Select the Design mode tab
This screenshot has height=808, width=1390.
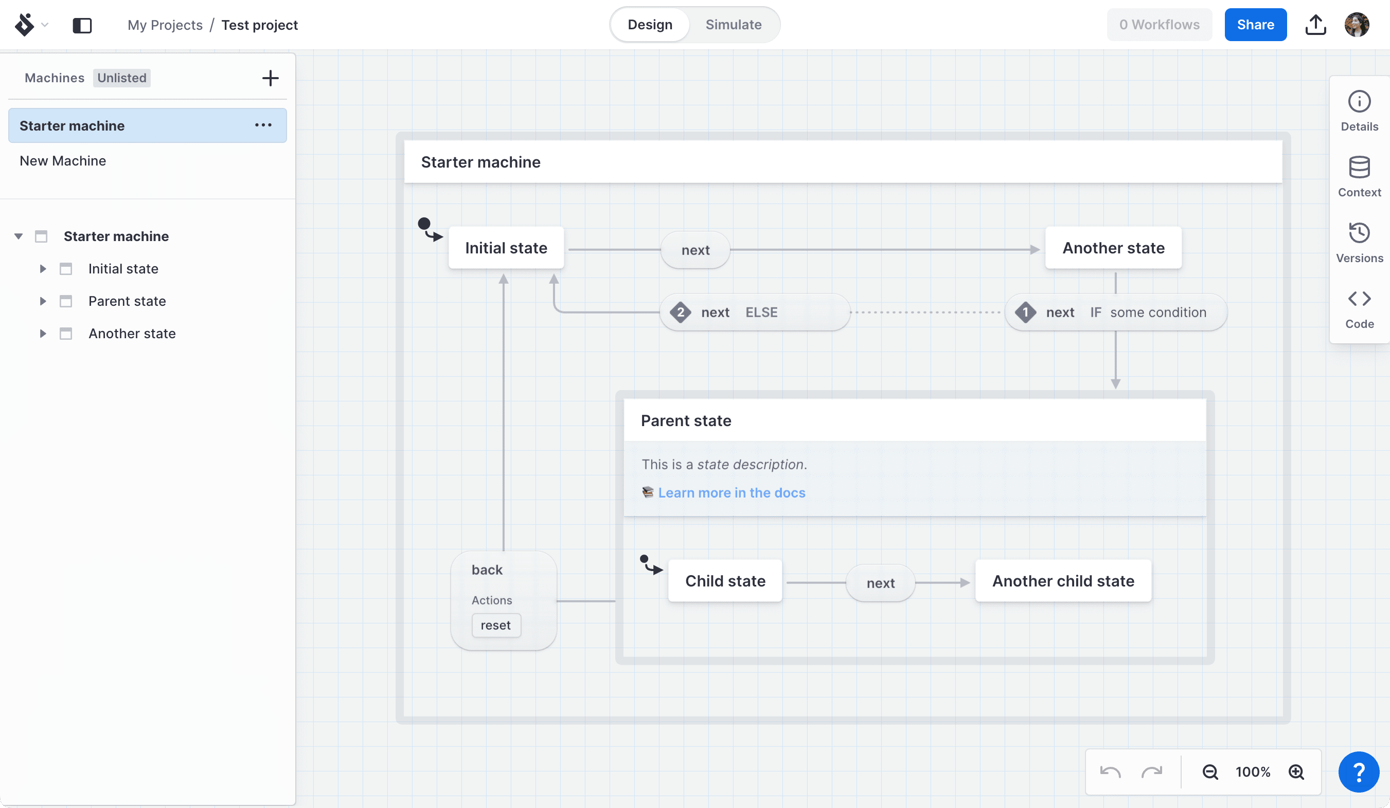(650, 25)
